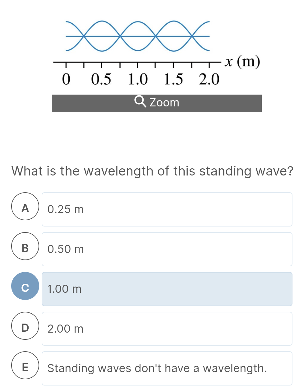
Task: Click the x (m) axis label
Action: click(242, 62)
